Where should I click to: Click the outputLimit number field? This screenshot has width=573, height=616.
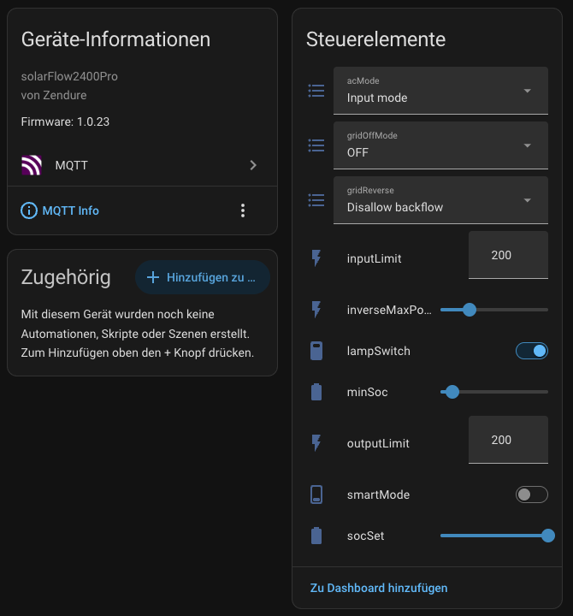pos(508,440)
